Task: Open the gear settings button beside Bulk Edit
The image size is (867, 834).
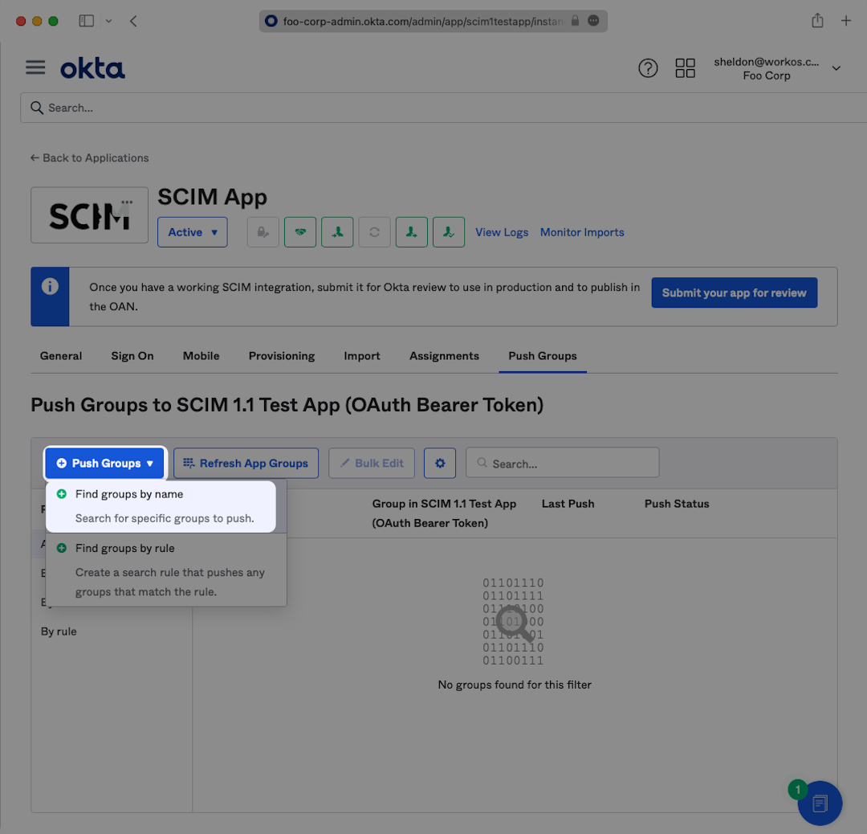Action: click(440, 464)
